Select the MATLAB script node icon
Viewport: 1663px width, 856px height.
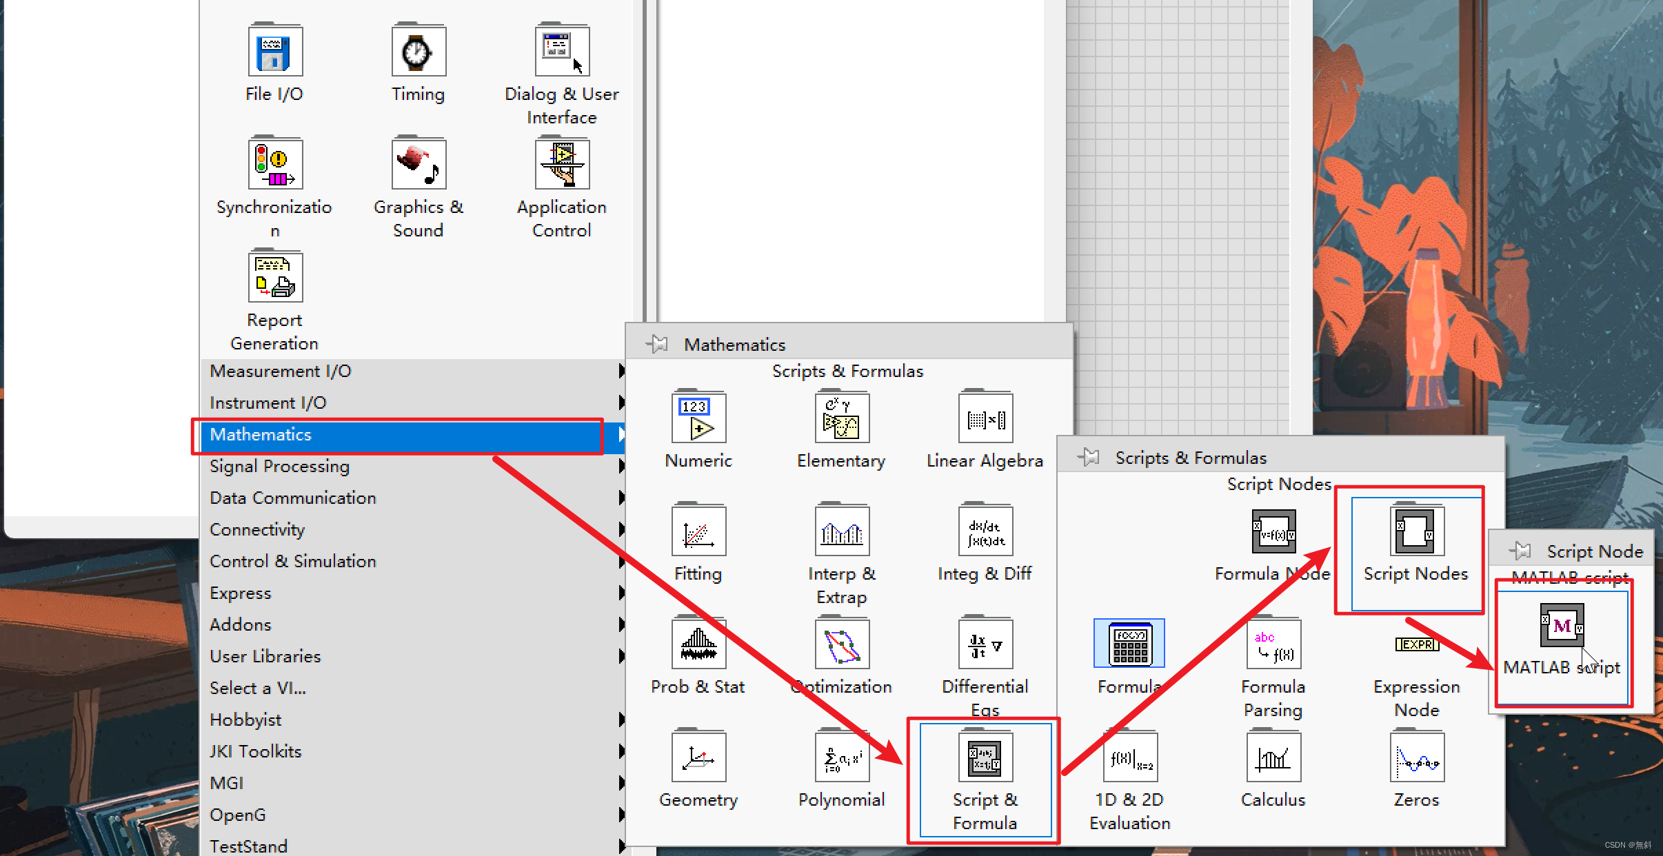1562,625
